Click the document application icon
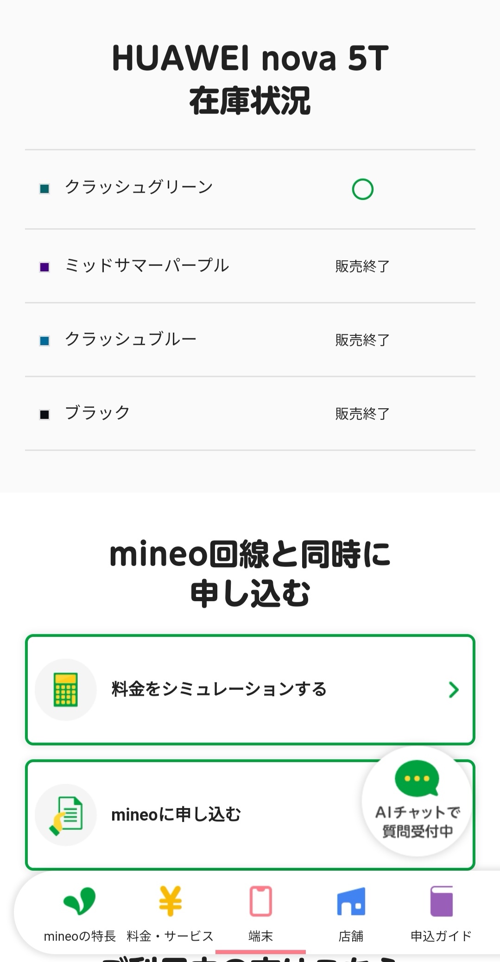 (66, 814)
